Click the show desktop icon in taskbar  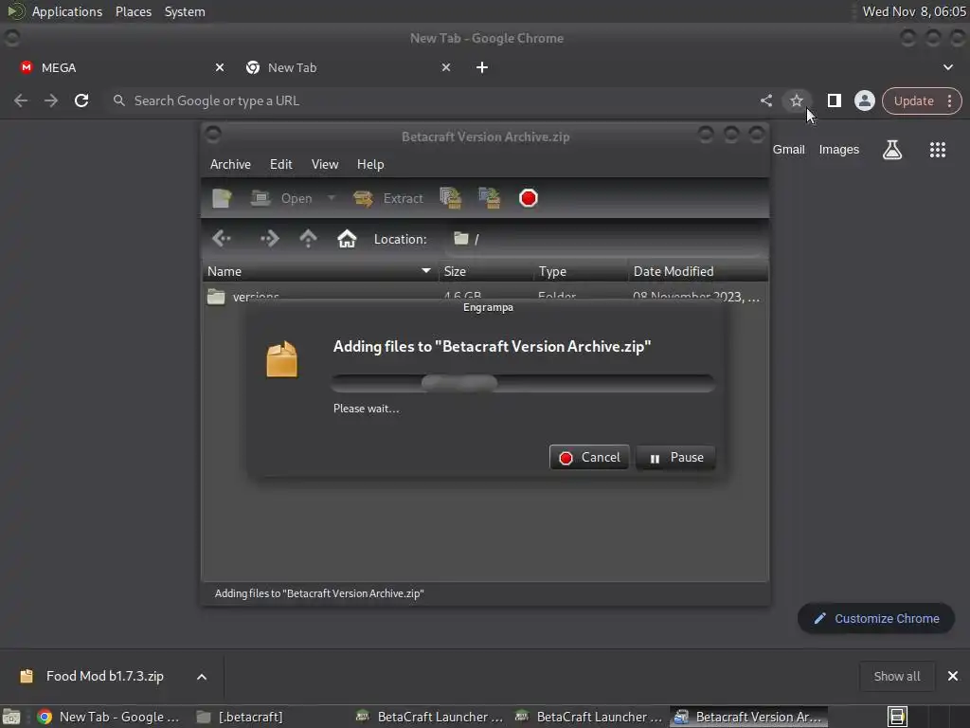point(11,717)
